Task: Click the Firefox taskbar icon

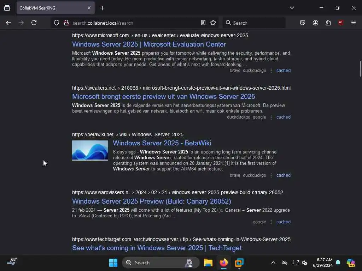Action: tap(224, 263)
